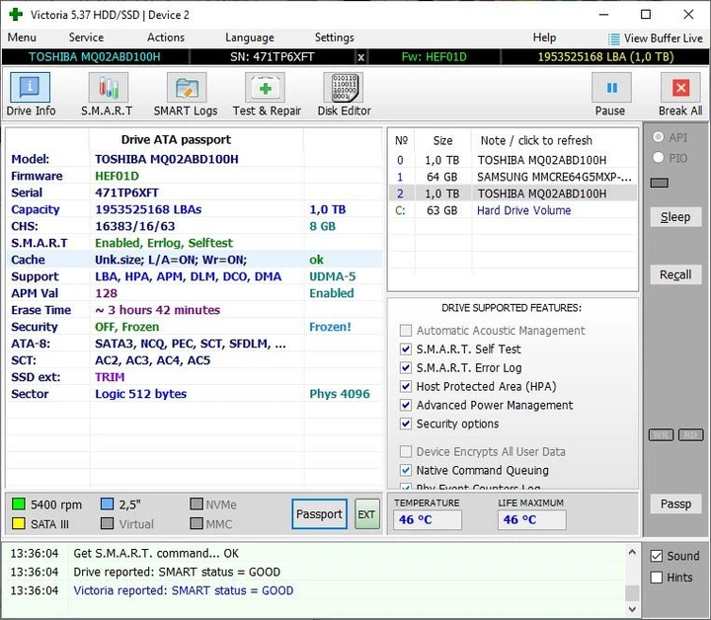
Task: Select drive 1 SAMSUNG MMCRE64G5MXP row
Action: [513, 177]
